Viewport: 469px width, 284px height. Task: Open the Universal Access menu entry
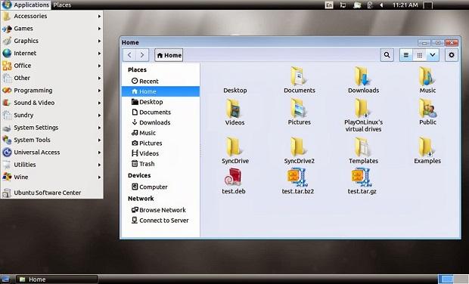[51, 153]
